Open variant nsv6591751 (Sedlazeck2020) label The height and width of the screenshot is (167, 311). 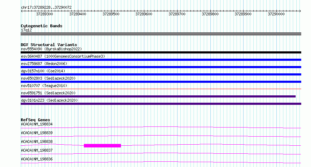(x=48, y=93)
